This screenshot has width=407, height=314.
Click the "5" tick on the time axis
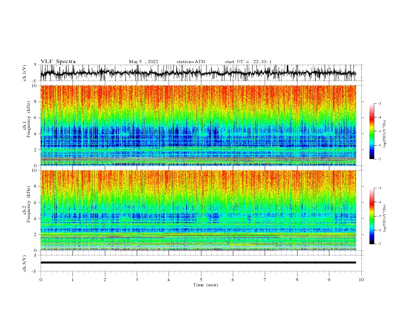click(x=201, y=280)
